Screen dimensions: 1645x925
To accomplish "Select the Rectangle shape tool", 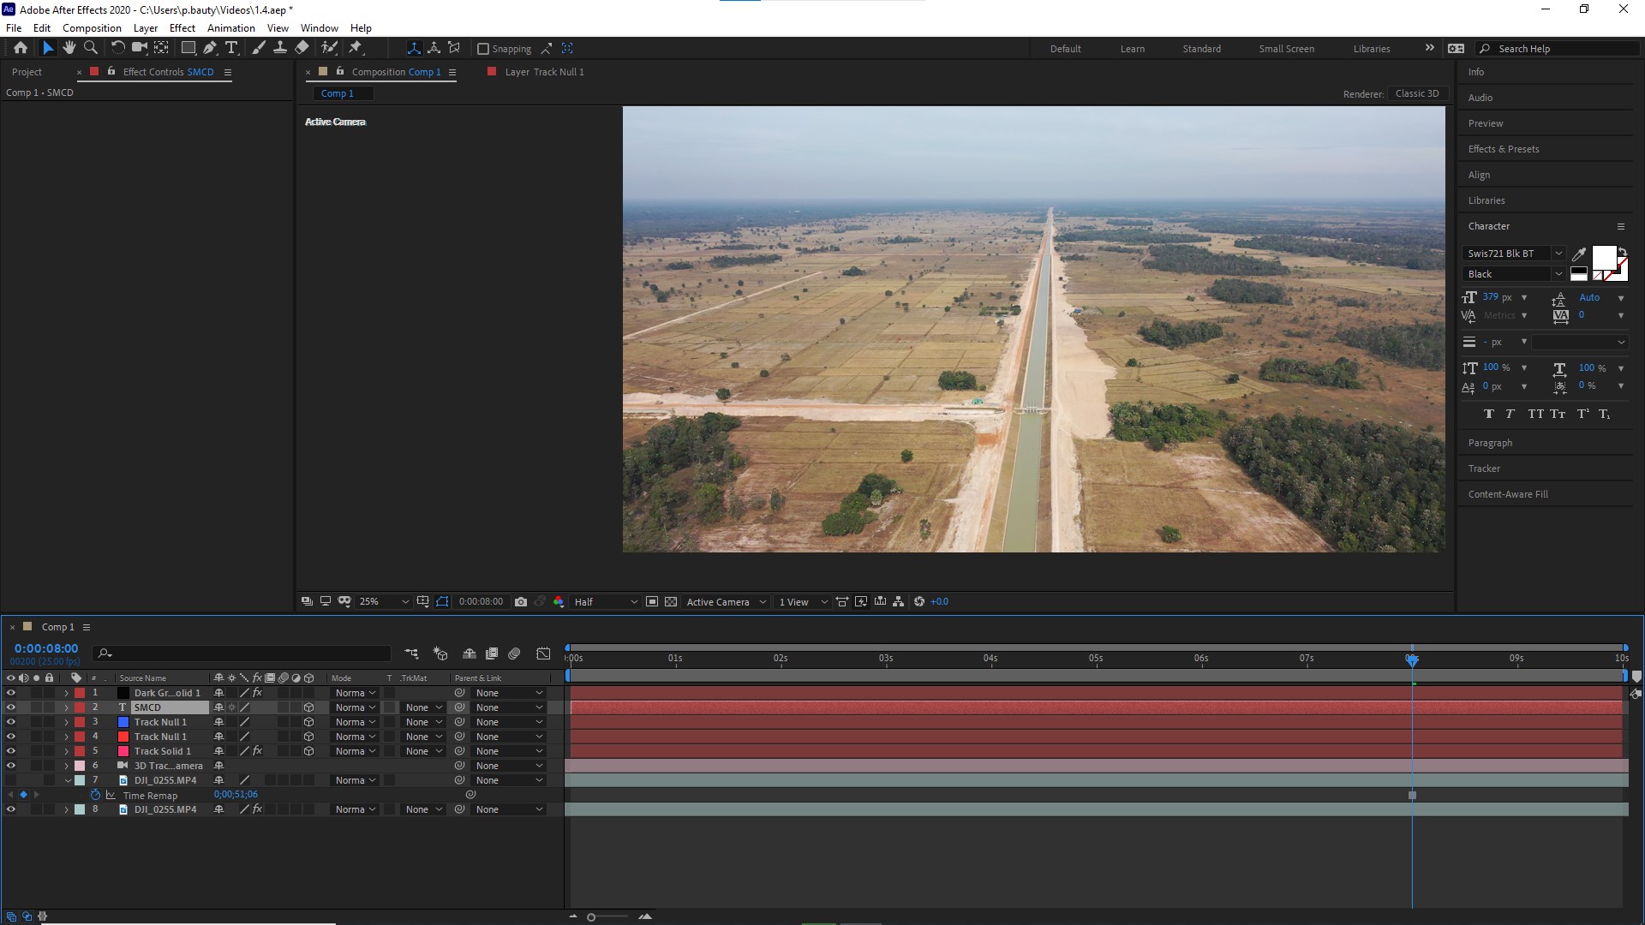I will pyautogui.click(x=188, y=48).
